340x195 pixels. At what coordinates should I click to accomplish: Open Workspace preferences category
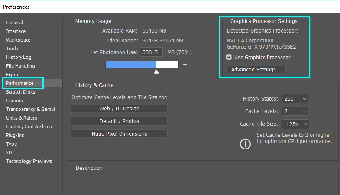(x=18, y=40)
